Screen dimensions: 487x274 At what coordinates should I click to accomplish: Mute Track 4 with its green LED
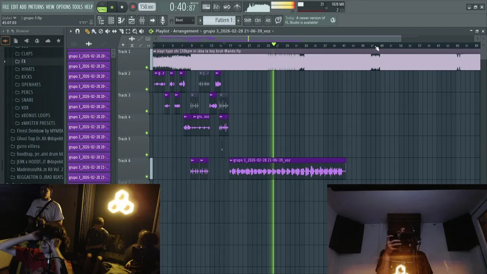click(x=146, y=133)
